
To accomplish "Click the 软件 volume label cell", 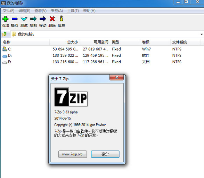I will click(x=146, y=55).
